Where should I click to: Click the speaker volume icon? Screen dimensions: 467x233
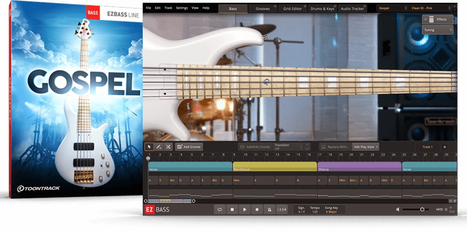pos(398,210)
